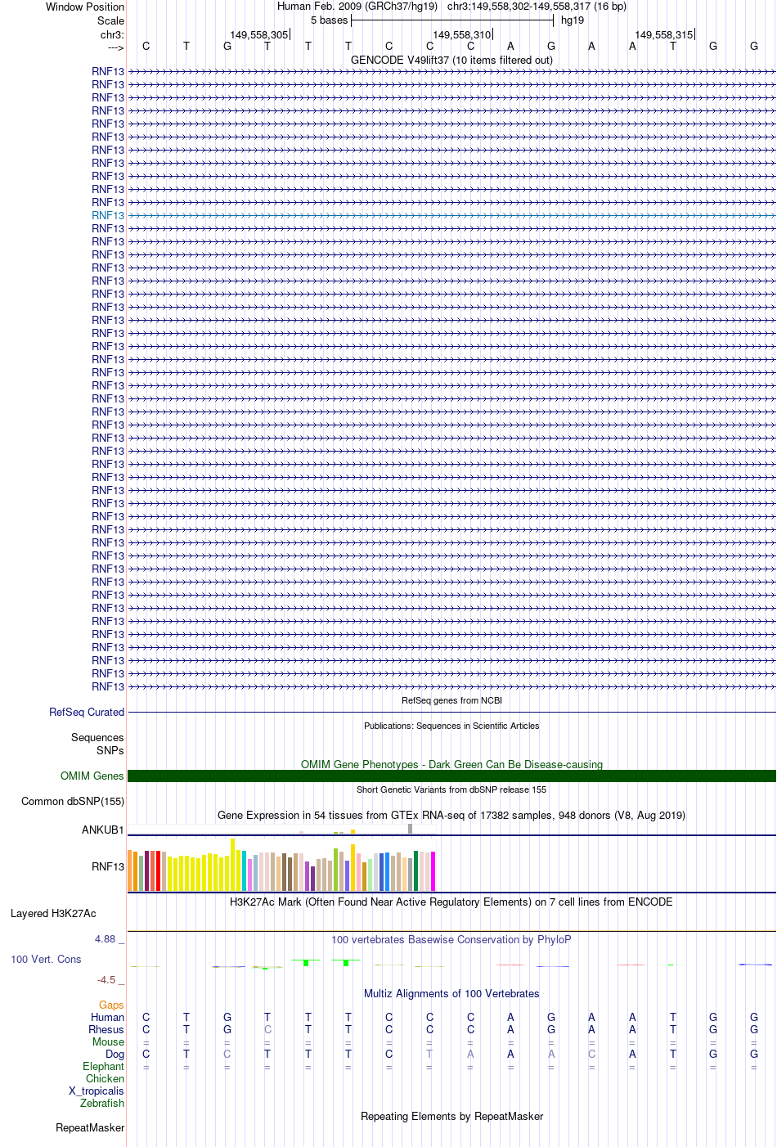Open 100 vertebrates Basewise Conservation by PhyloP title
The height and width of the screenshot is (1147, 777).
point(451,939)
